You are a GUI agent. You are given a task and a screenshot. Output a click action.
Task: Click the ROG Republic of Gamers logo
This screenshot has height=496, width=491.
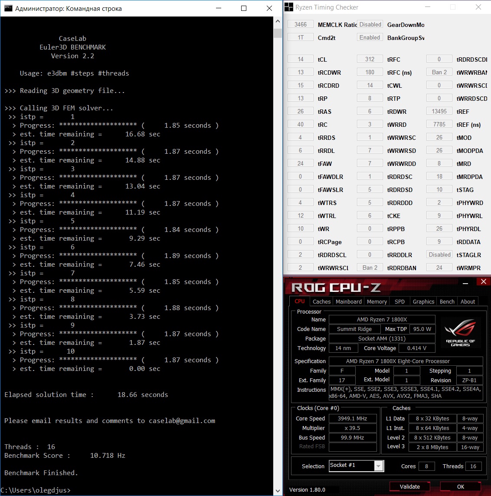[x=460, y=333]
